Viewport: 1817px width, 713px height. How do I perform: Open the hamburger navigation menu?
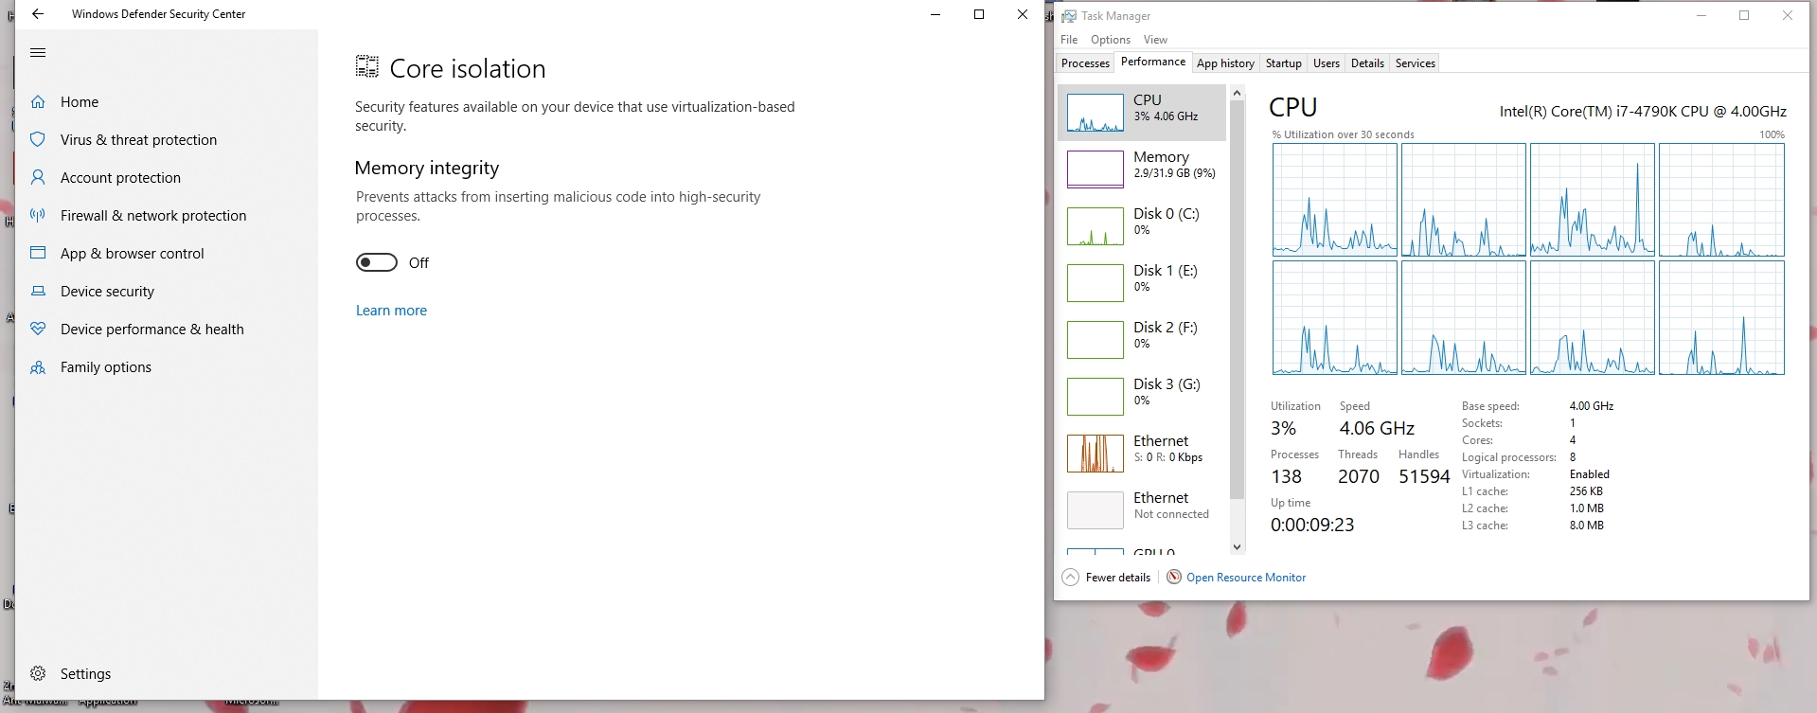pyautogui.click(x=38, y=53)
